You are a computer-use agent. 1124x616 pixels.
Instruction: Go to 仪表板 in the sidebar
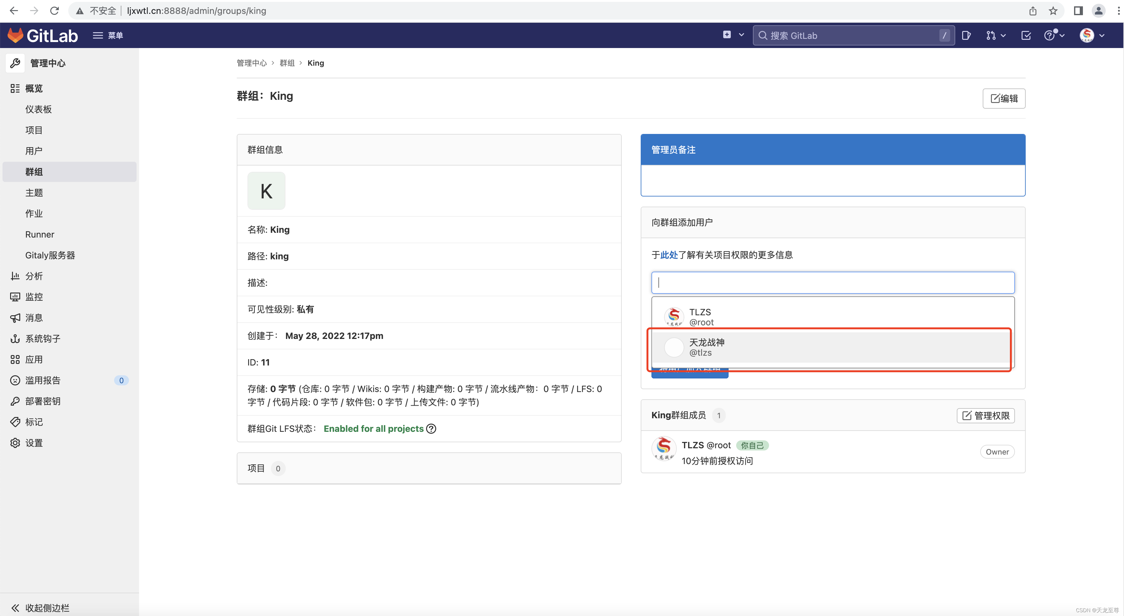[38, 109]
